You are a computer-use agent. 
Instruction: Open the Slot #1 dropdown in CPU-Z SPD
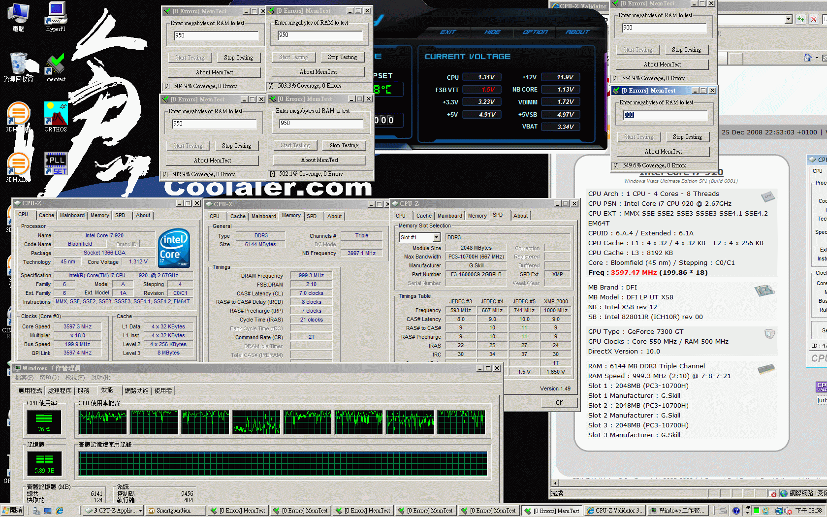(x=436, y=237)
